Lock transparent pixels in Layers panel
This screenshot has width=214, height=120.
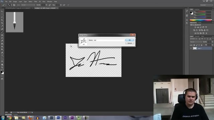194,45
